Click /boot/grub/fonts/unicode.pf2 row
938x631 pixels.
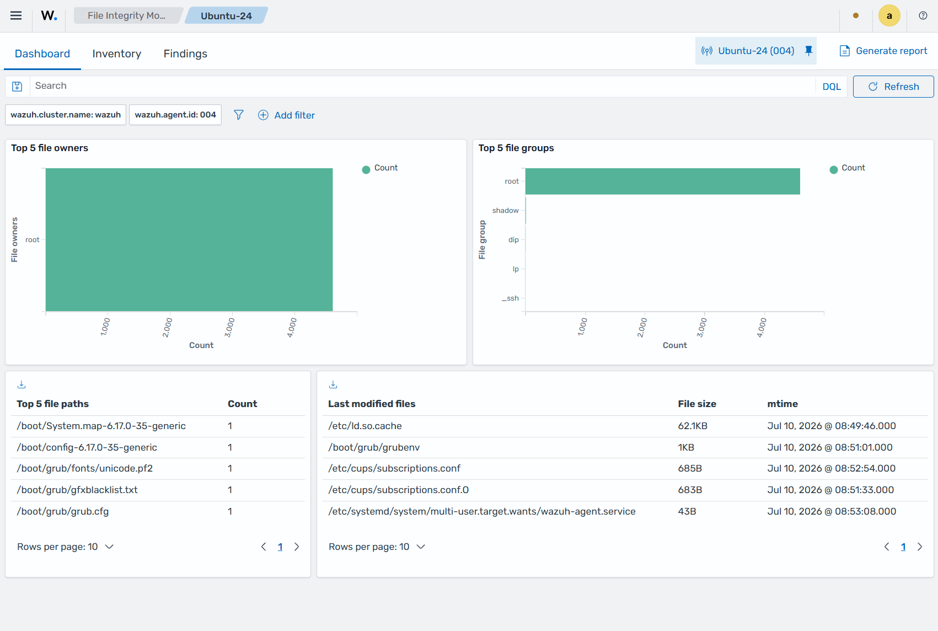coord(158,468)
